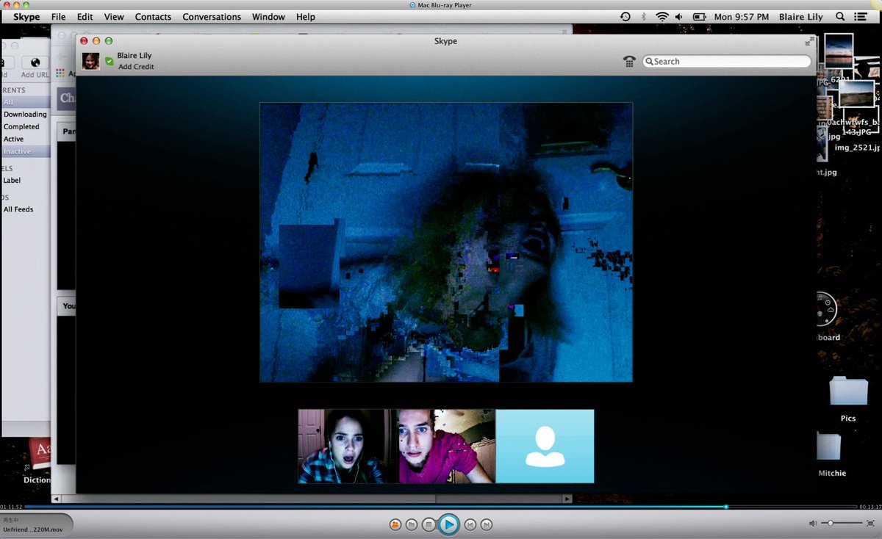
Task: Select the All filter in torrent sidebar
Action: point(26,102)
